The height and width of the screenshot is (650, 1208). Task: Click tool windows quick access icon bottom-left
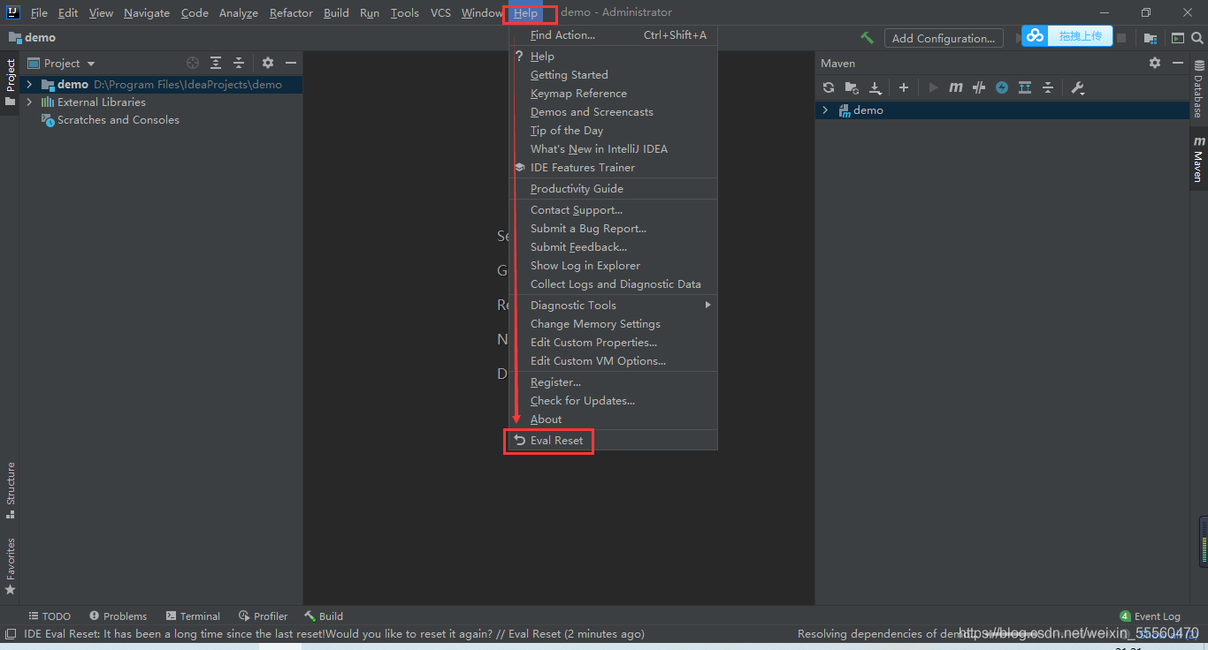(10, 634)
